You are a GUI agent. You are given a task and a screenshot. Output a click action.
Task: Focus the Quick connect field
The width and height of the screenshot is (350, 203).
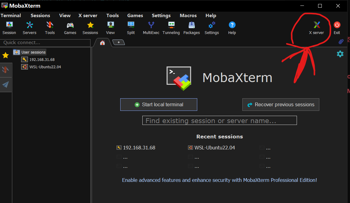tap(45, 43)
